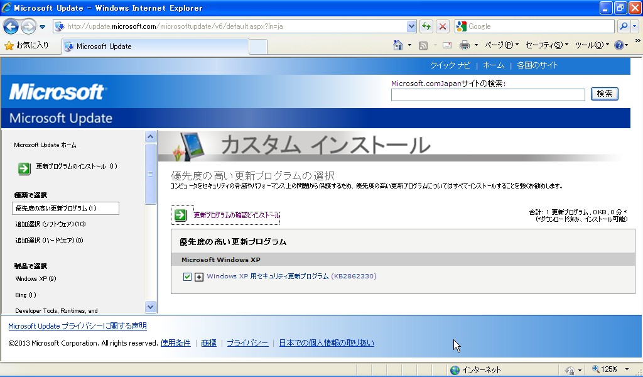Click the 検索 button
643x377 pixels.
(x=604, y=94)
